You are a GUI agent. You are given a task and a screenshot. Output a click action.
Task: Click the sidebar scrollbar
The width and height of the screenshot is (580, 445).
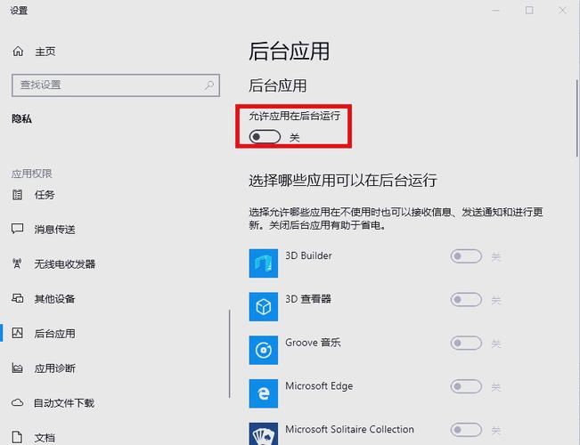click(229, 353)
